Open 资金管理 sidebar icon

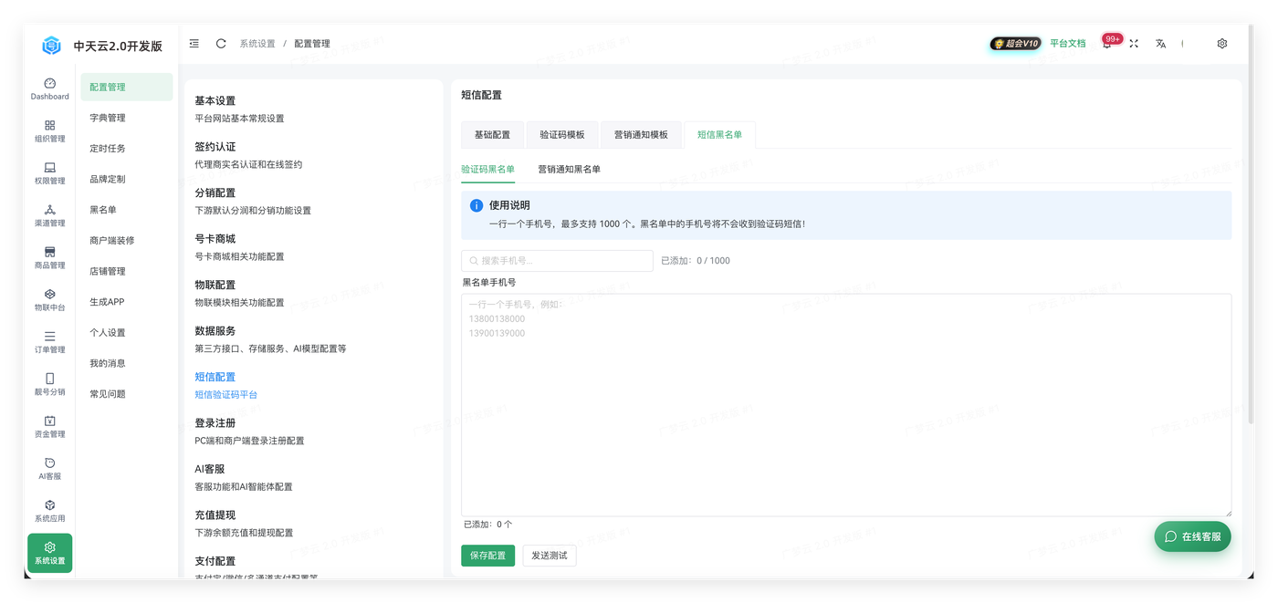pyautogui.click(x=49, y=427)
